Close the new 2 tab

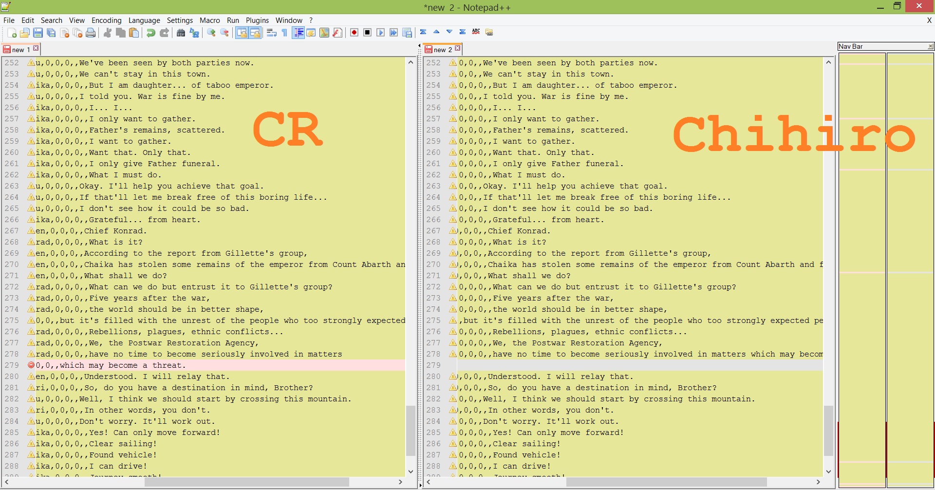(x=458, y=48)
